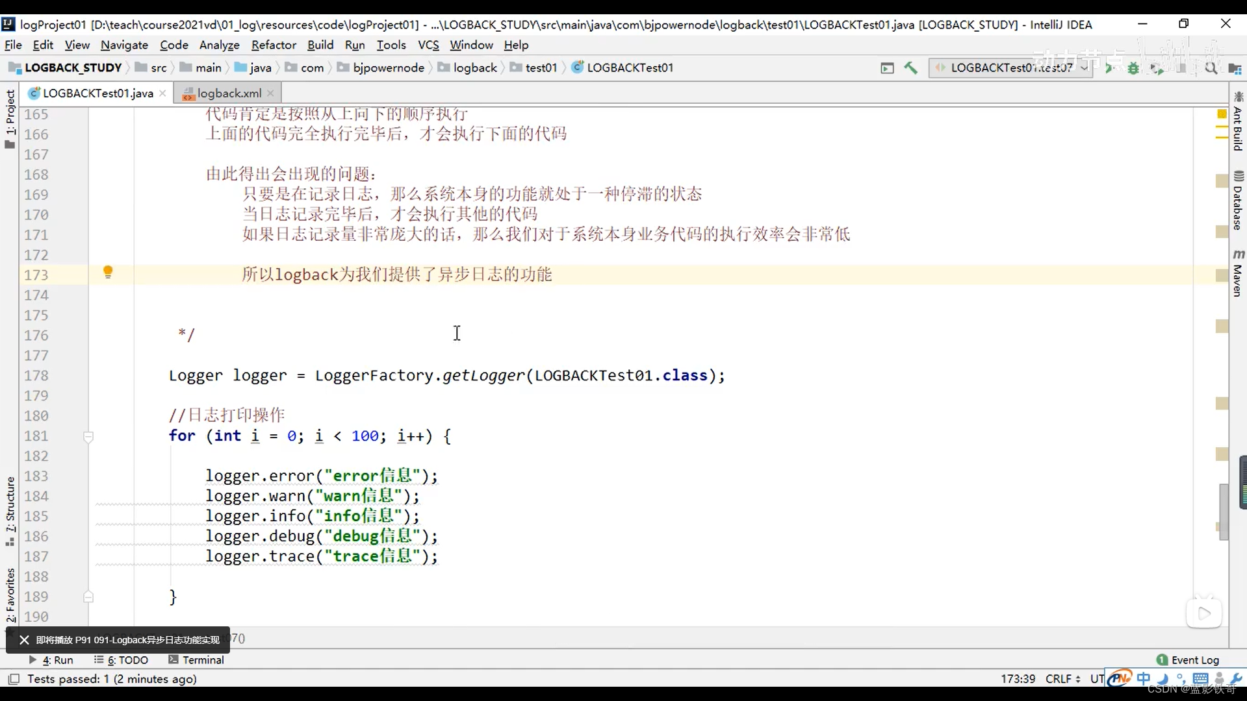Open the run configuration dropdown LOGBACKTest01.test07
This screenshot has height=701, width=1247.
(1011, 68)
